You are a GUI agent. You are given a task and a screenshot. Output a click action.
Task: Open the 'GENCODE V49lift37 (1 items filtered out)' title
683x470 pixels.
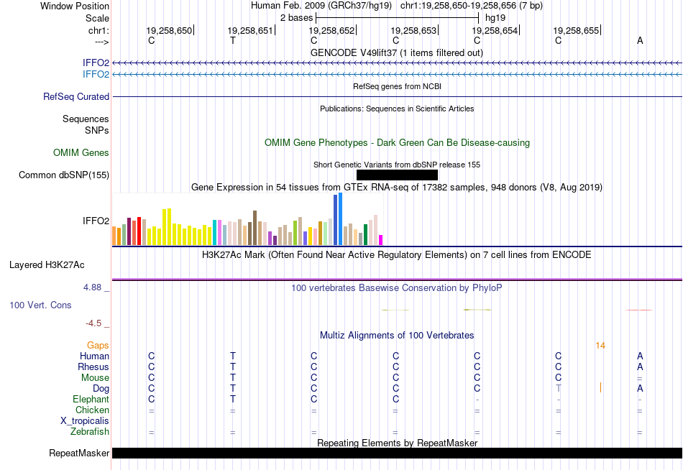tap(397, 52)
